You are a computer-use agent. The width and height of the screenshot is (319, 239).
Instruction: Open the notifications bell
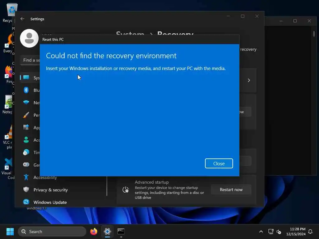point(310,232)
